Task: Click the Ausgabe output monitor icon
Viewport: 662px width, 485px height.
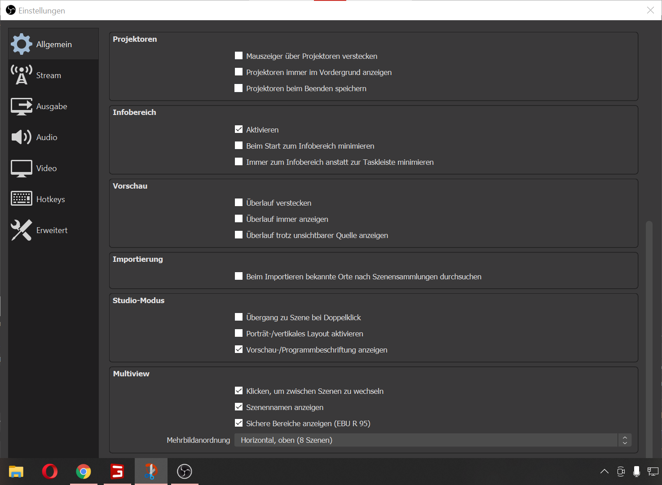Action: (x=21, y=106)
